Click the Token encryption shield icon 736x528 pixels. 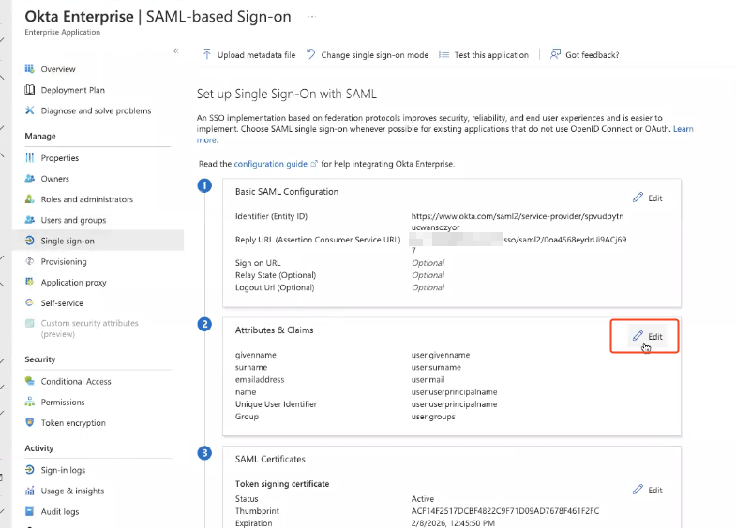coord(30,423)
